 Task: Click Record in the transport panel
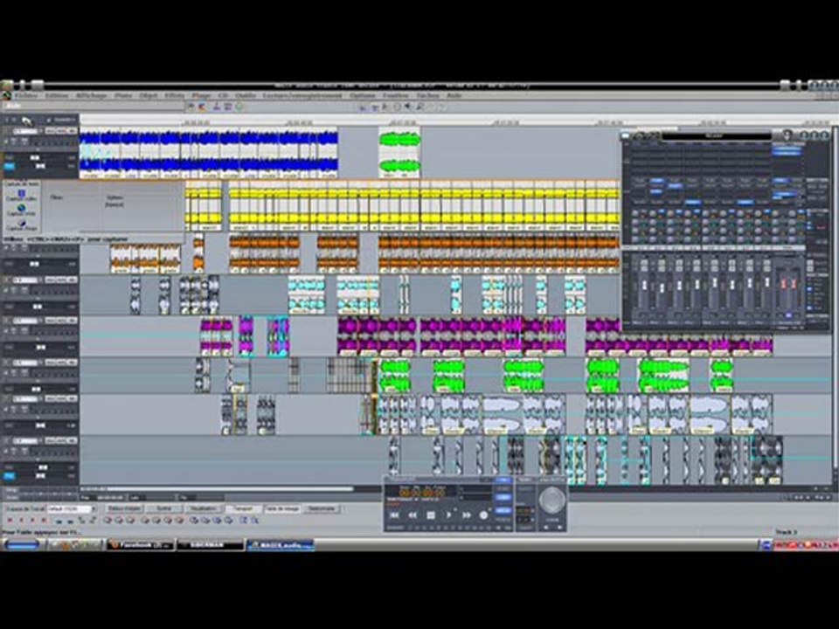pos(483,515)
